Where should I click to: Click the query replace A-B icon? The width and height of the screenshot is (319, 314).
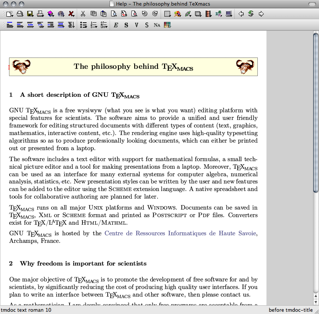click(x=124, y=14)
